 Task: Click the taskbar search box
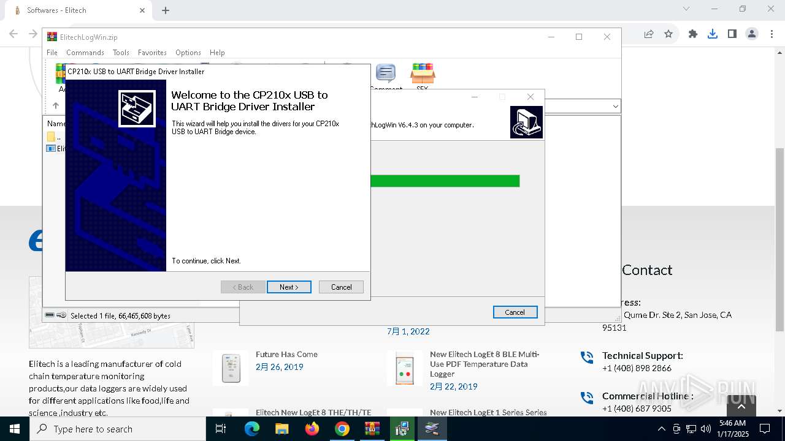click(x=118, y=429)
